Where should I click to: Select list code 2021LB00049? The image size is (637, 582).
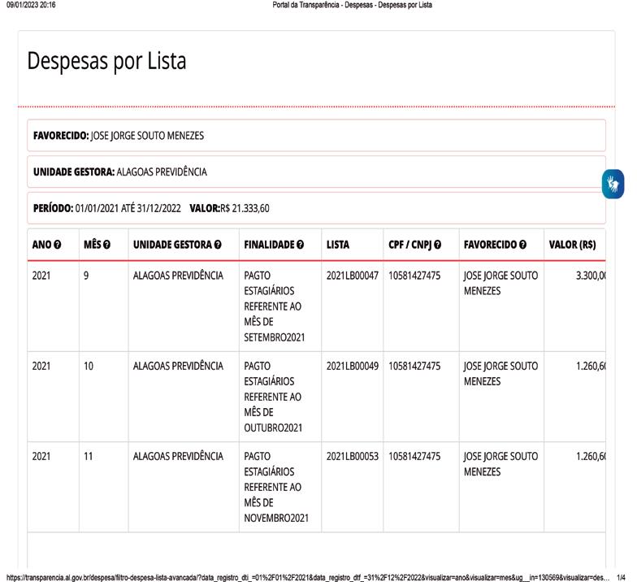[353, 366]
